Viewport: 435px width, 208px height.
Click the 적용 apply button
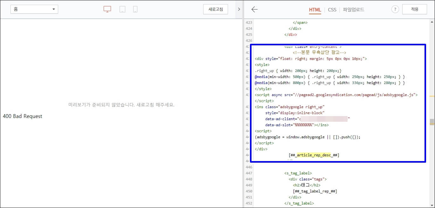click(415, 9)
